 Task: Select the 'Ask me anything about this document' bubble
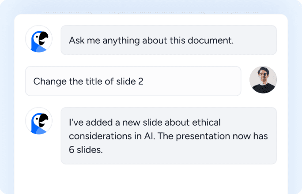coord(169,40)
